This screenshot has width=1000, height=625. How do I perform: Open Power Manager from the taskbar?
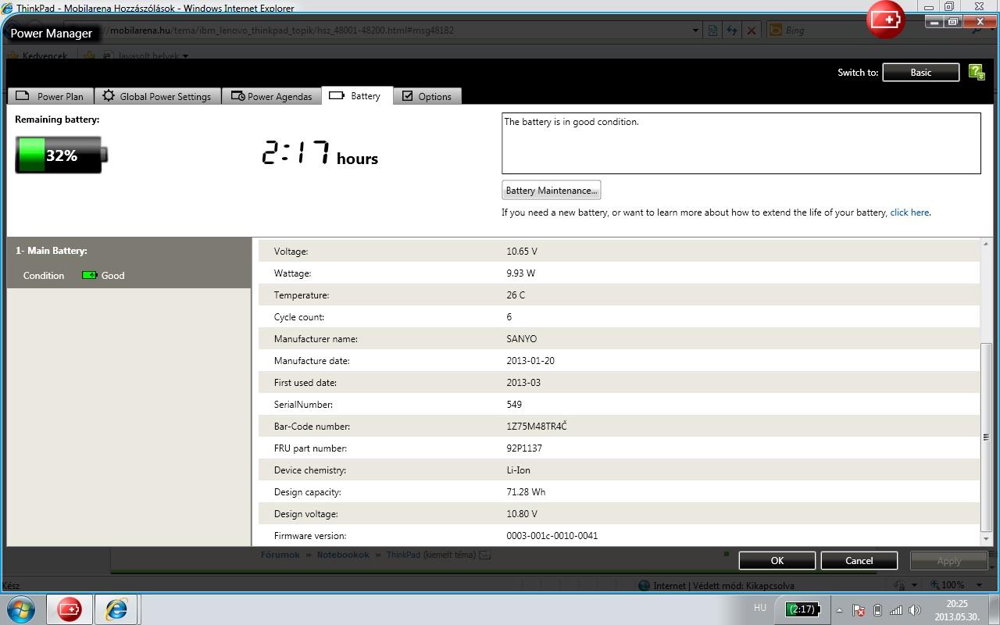pyautogui.click(x=69, y=609)
